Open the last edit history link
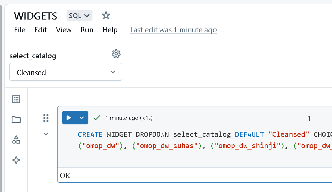Screen dimensions: 332x192 [173, 30]
